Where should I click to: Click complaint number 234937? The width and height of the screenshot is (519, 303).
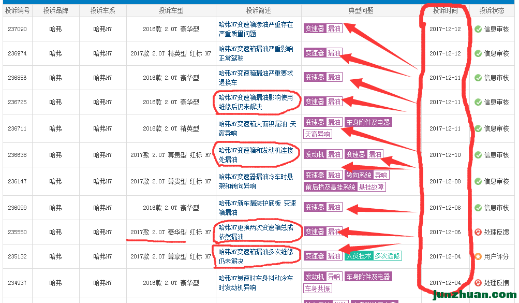point(17,283)
